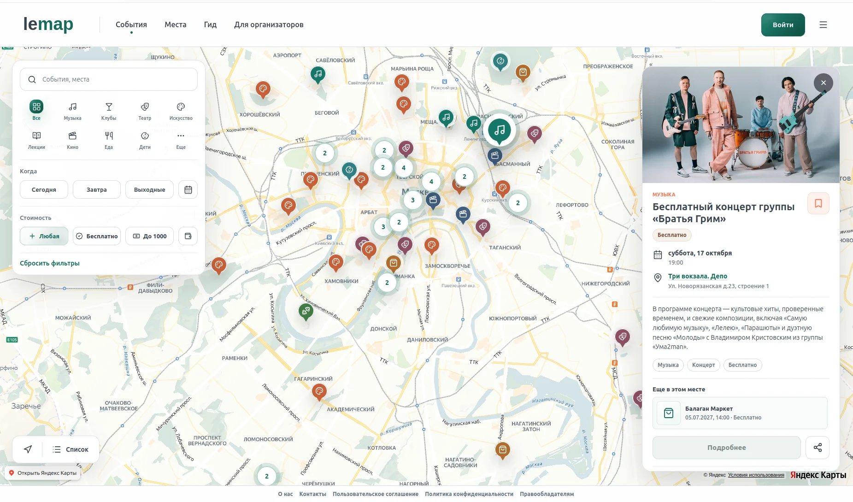Open the О нас footer link
This screenshot has height=502, width=853.
pyautogui.click(x=285, y=494)
